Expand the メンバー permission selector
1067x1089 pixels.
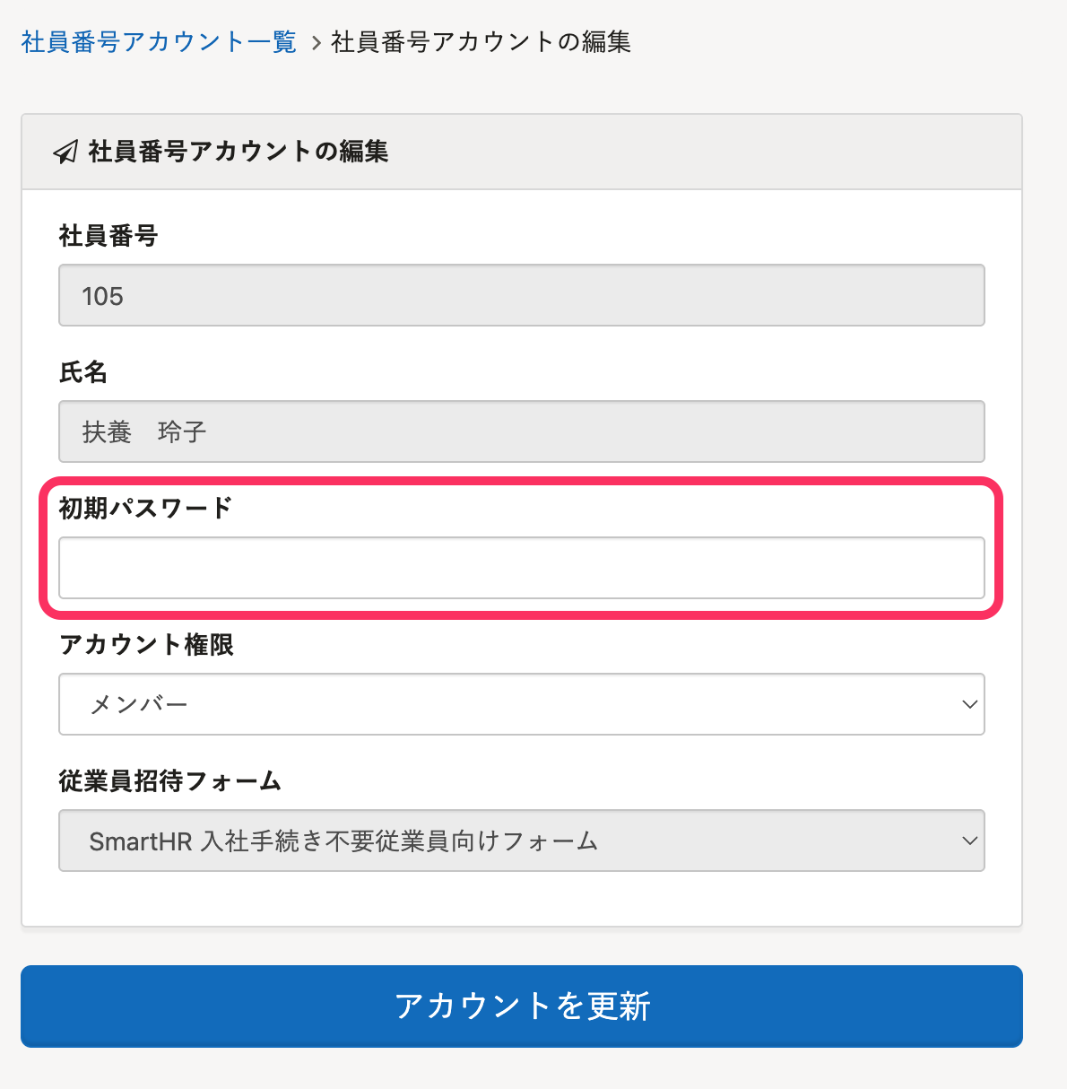click(x=522, y=704)
